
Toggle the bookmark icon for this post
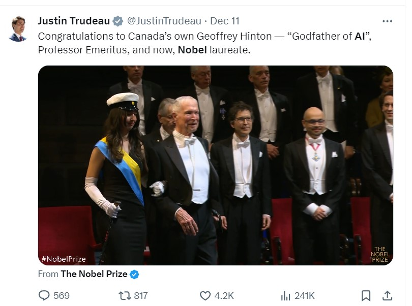point(366,296)
